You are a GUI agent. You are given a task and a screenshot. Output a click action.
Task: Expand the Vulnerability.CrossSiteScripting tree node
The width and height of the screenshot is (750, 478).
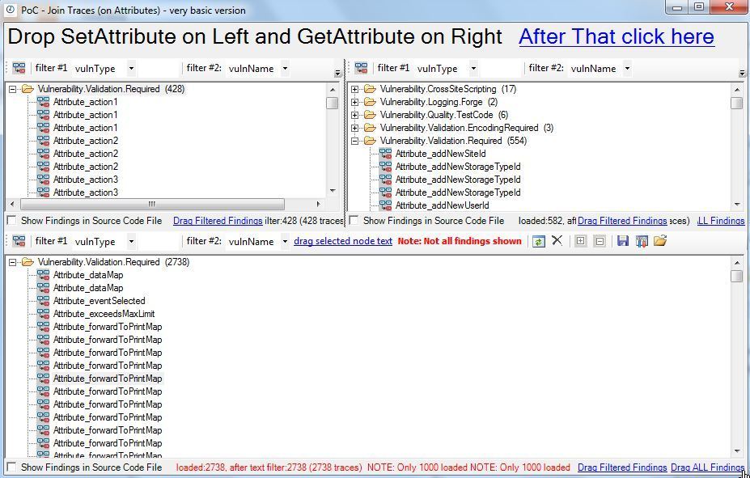click(x=354, y=89)
